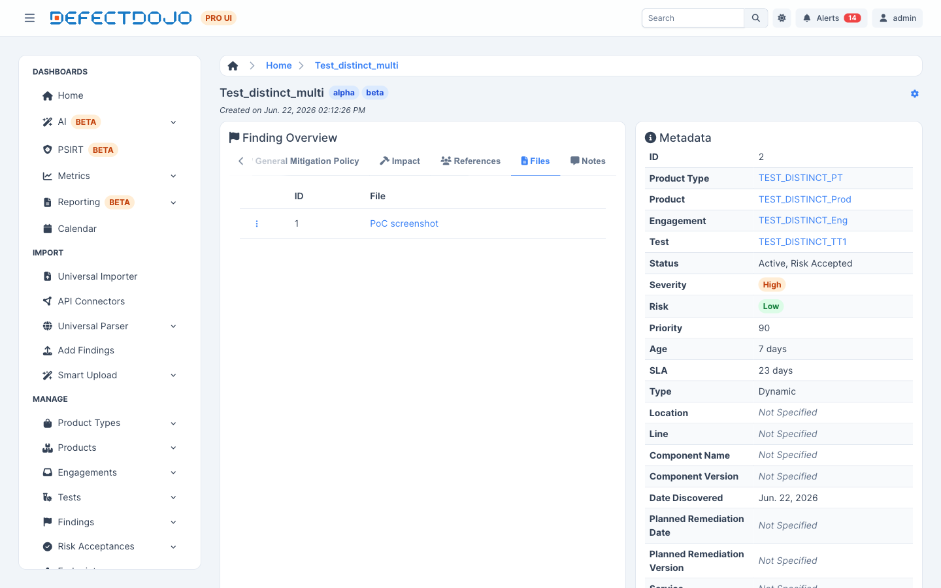Click the PSIRT shield icon

pos(47,150)
